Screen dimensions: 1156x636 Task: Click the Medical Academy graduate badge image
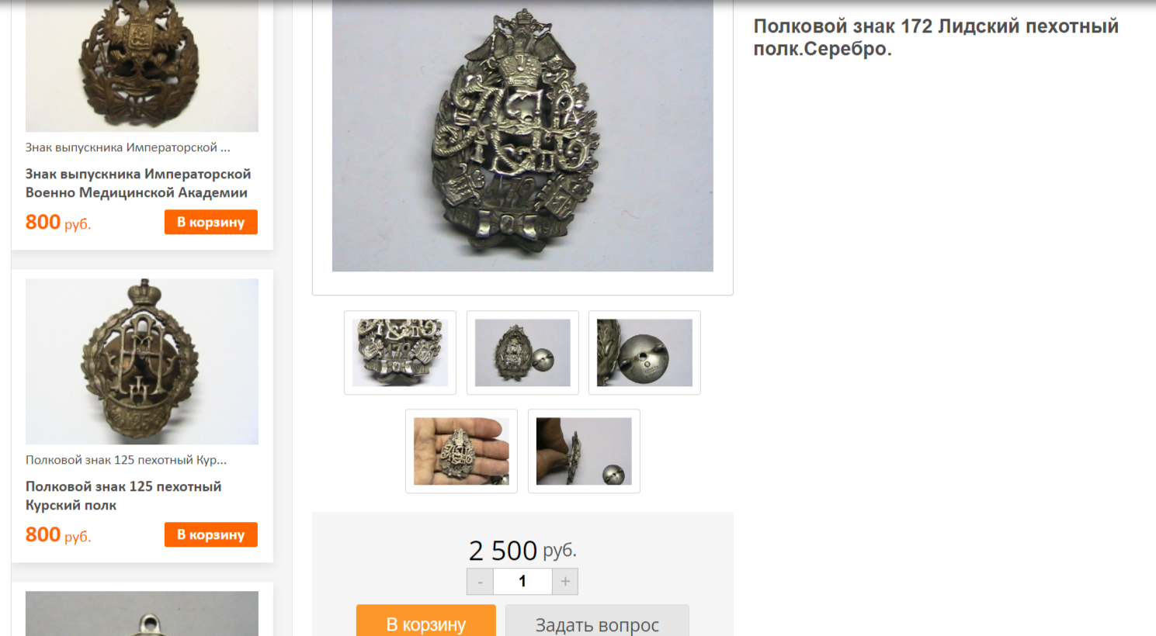point(142,66)
